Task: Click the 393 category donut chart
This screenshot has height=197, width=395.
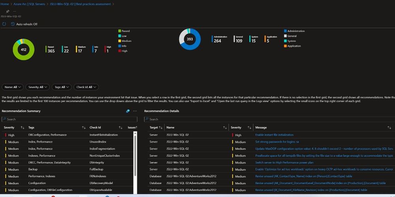Action: point(190,39)
